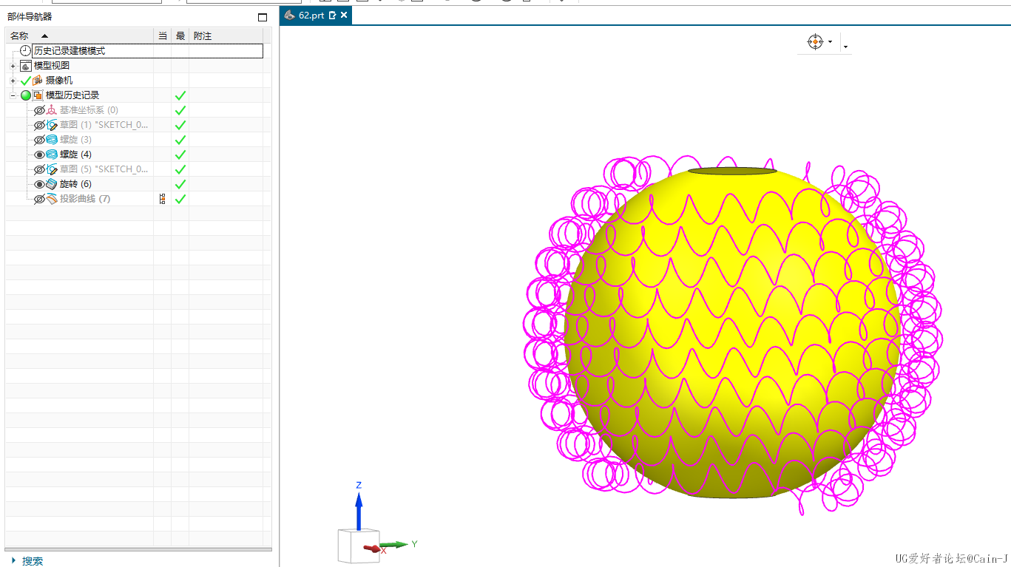Viewport: 1011px width, 567px height.
Task: Open the small toolbar options dropdown arrow
Action: click(x=845, y=46)
